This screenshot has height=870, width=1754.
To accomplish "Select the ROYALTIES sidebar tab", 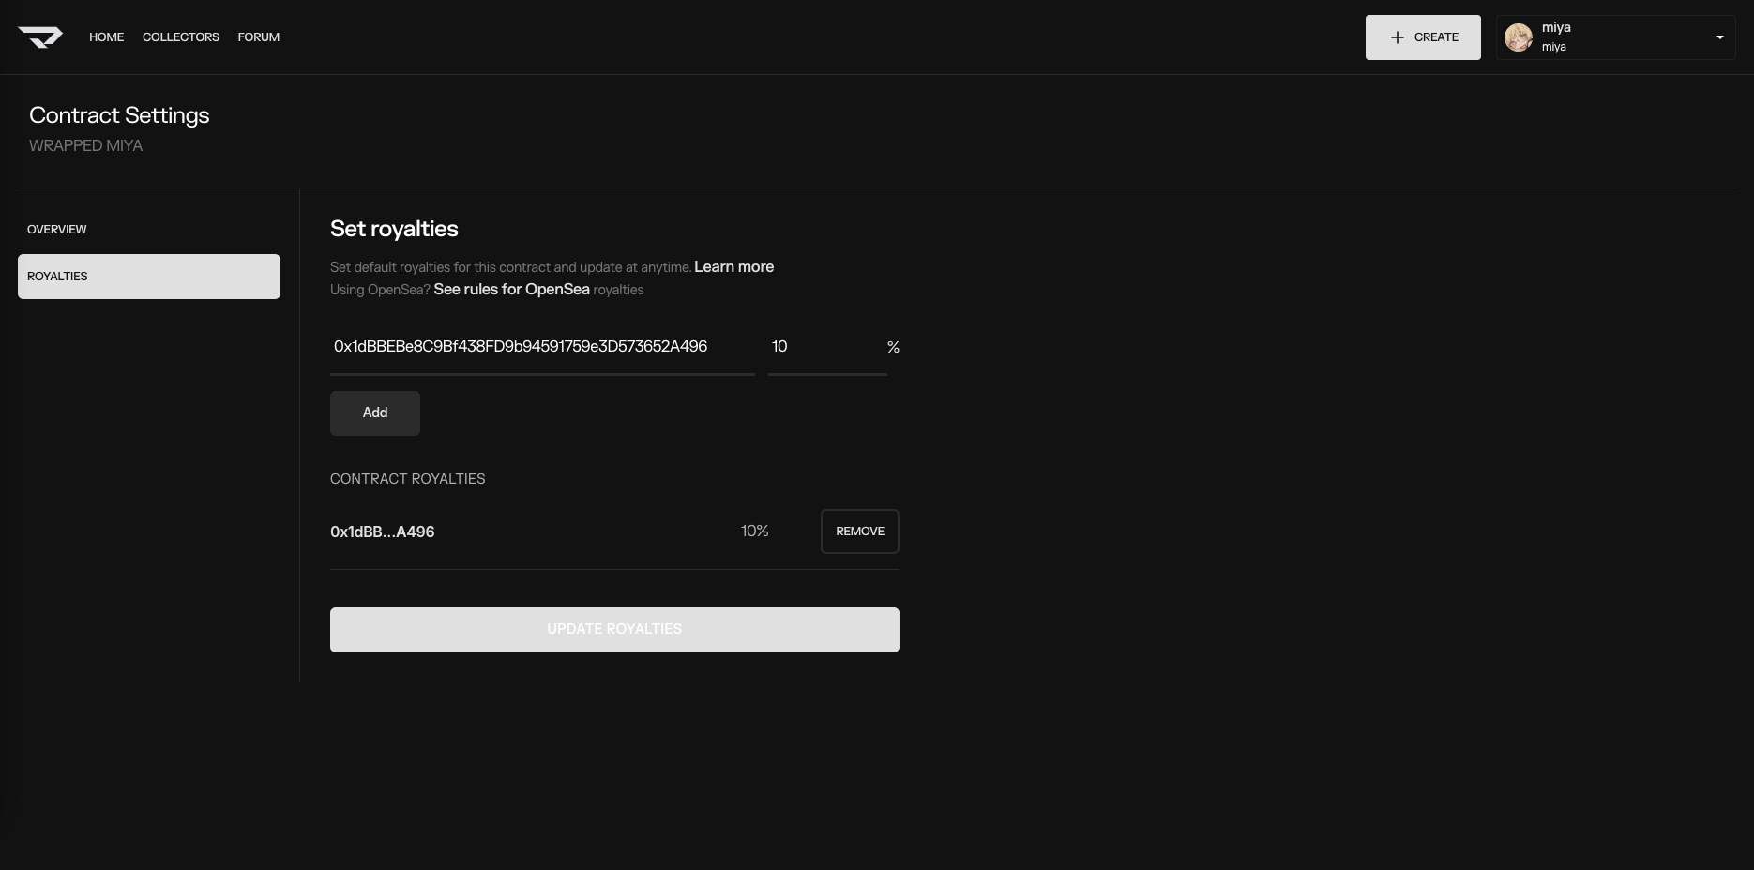I will coord(148,277).
